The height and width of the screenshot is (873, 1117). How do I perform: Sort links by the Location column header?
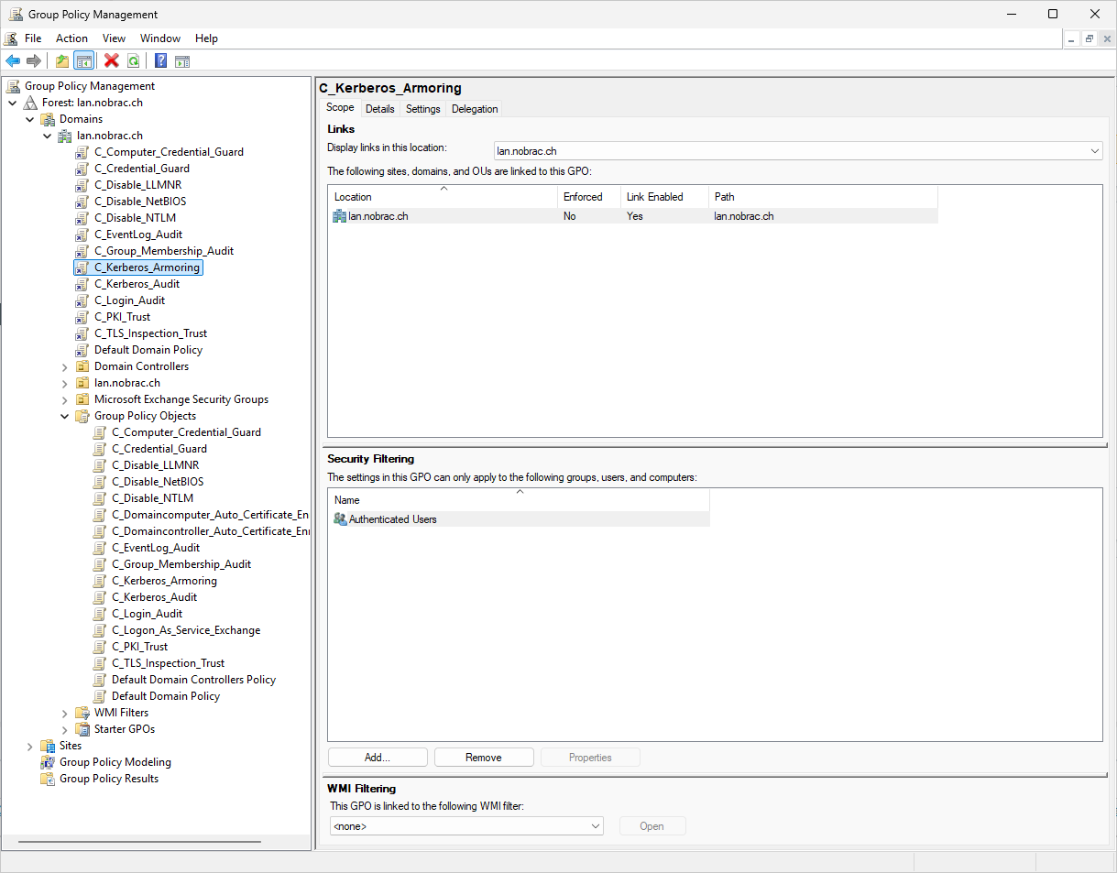(x=443, y=197)
